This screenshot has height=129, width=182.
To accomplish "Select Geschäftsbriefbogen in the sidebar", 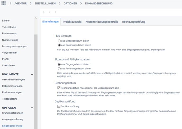I will point(14,79).
